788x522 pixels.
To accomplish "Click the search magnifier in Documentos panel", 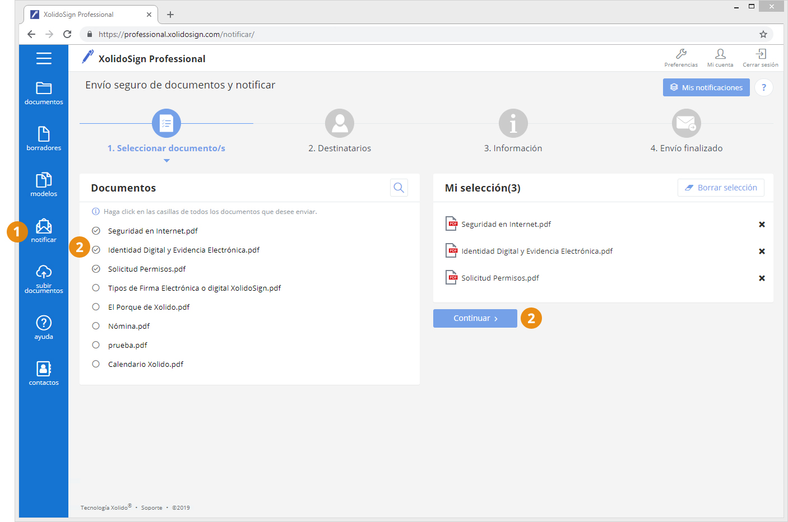I will [x=398, y=188].
